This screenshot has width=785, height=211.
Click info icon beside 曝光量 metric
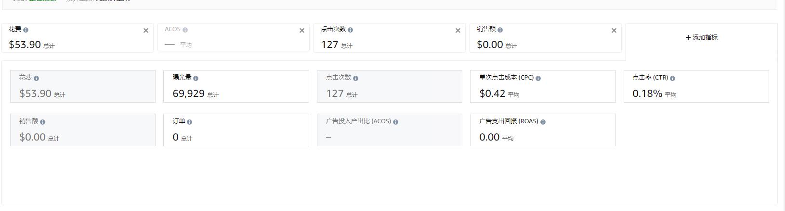[x=196, y=78]
